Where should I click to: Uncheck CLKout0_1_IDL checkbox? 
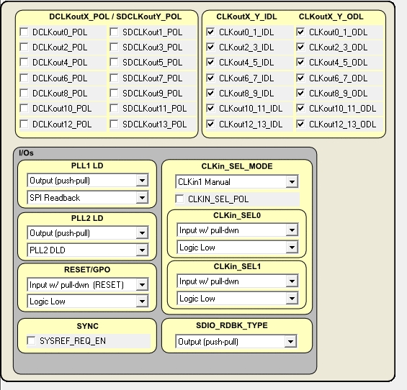click(x=210, y=32)
